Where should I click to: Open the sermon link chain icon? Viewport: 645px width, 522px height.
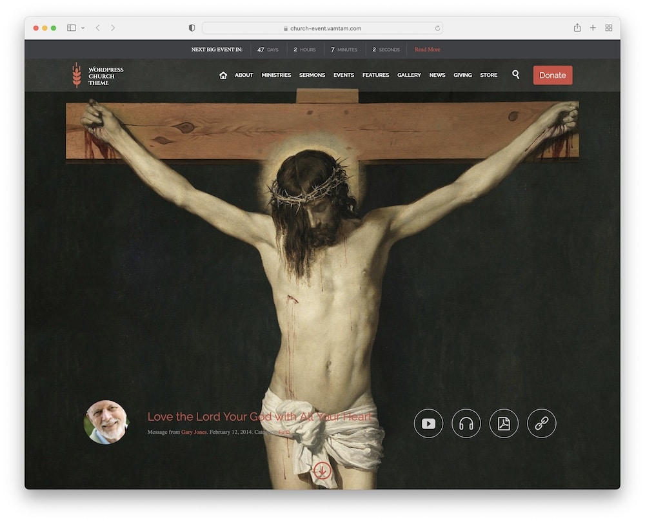(541, 423)
